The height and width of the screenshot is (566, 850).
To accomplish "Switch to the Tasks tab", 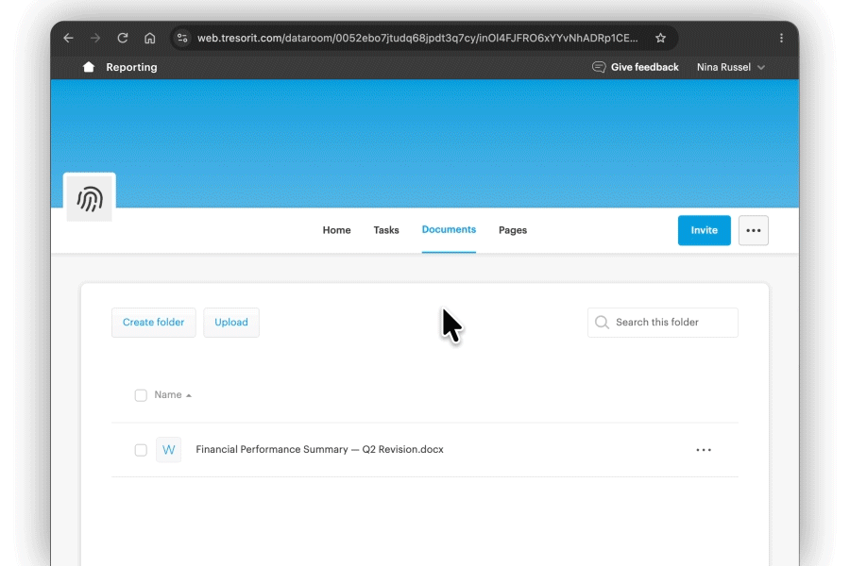I will (386, 230).
